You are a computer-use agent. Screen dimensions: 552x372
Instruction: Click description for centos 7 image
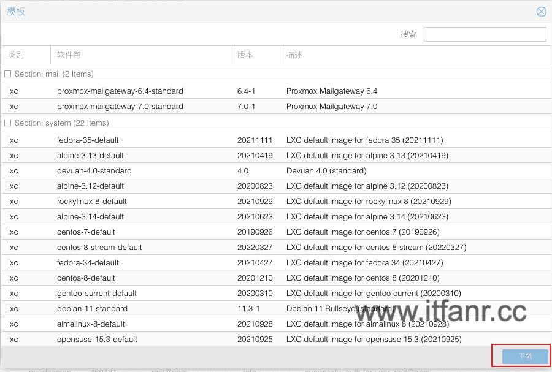363,232
